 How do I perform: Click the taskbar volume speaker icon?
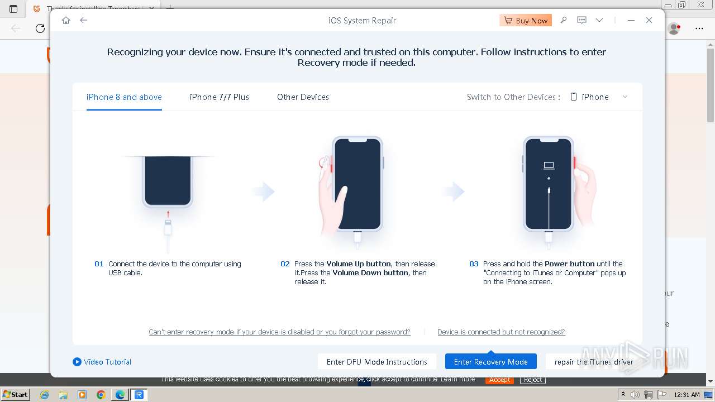[x=635, y=395]
